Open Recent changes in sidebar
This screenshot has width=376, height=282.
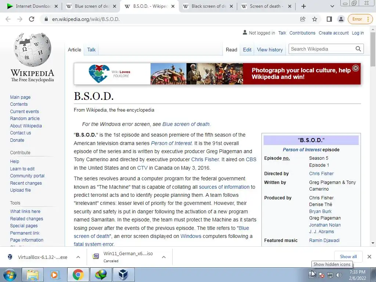coord(26,183)
